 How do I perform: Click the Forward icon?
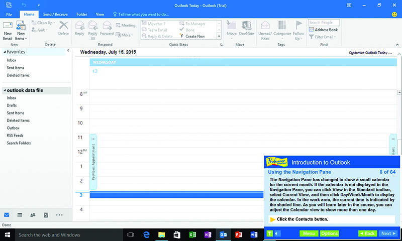click(x=107, y=26)
